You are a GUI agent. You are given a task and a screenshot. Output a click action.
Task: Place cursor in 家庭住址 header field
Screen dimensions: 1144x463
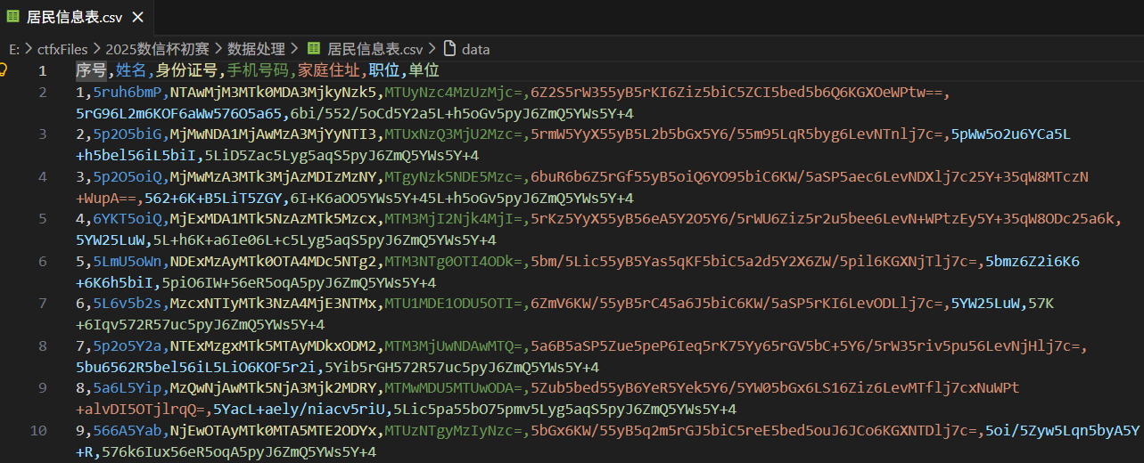coord(329,70)
